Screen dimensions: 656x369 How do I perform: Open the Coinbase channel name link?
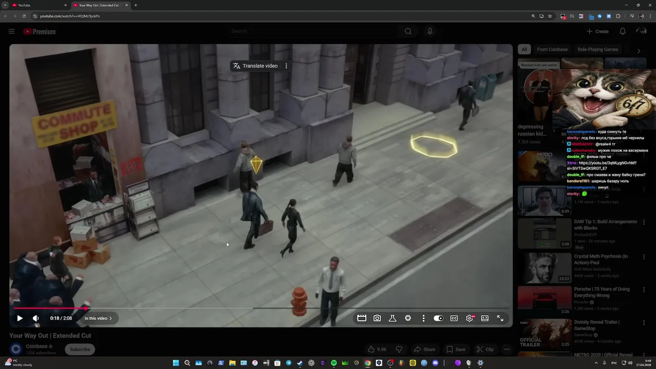tap(36, 346)
